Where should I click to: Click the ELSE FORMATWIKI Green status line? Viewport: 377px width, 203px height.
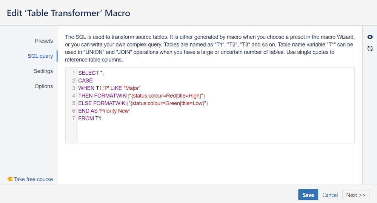143,103
